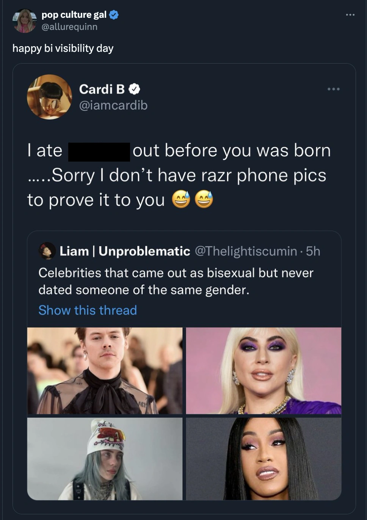Open the photo with purple eyeshadow and blonde hair
367x520 pixels.
[263, 371]
